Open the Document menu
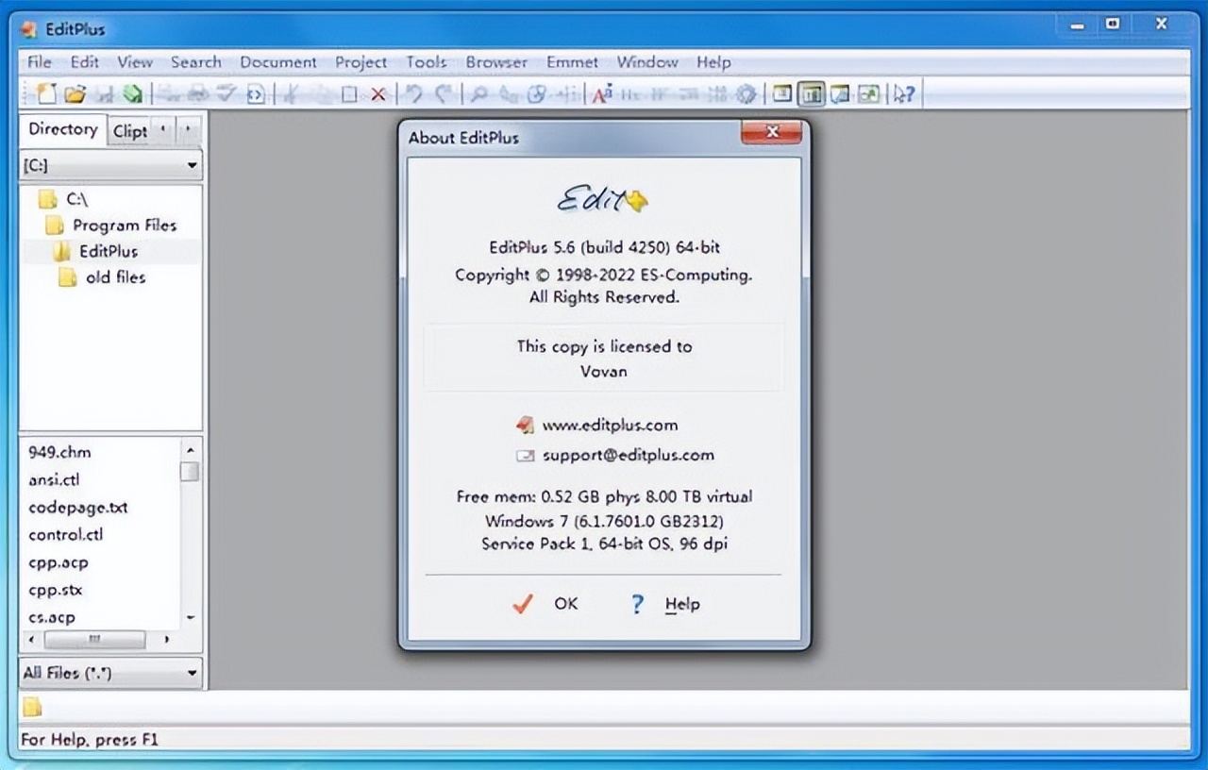Image resolution: width=1208 pixels, height=770 pixels. tap(277, 62)
